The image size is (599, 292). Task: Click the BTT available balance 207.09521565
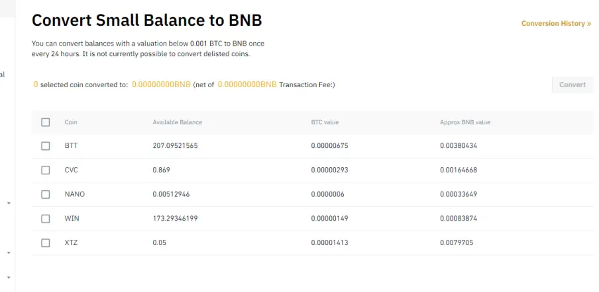(x=175, y=146)
